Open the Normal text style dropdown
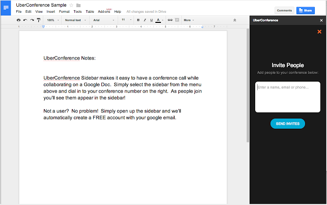327x205 pixels. (75, 20)
